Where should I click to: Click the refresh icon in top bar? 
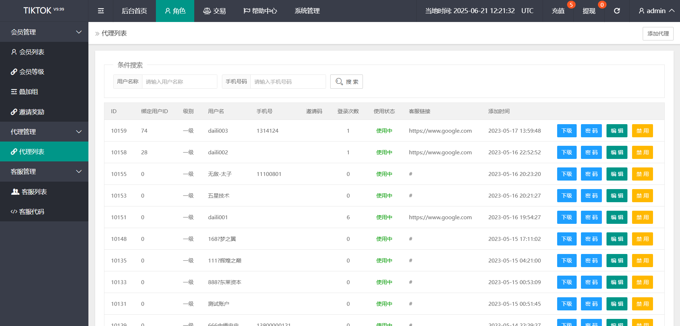617,11
